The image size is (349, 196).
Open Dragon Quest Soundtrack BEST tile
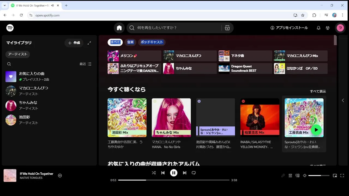(x=245, y=69)
